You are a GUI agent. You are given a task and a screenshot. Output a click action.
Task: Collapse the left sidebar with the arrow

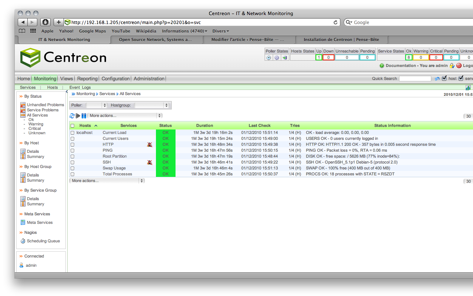[67, 91]
